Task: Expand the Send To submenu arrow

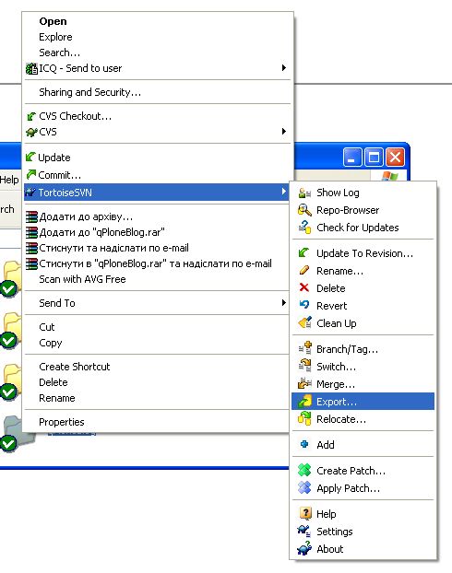Action: click(283, 302)
